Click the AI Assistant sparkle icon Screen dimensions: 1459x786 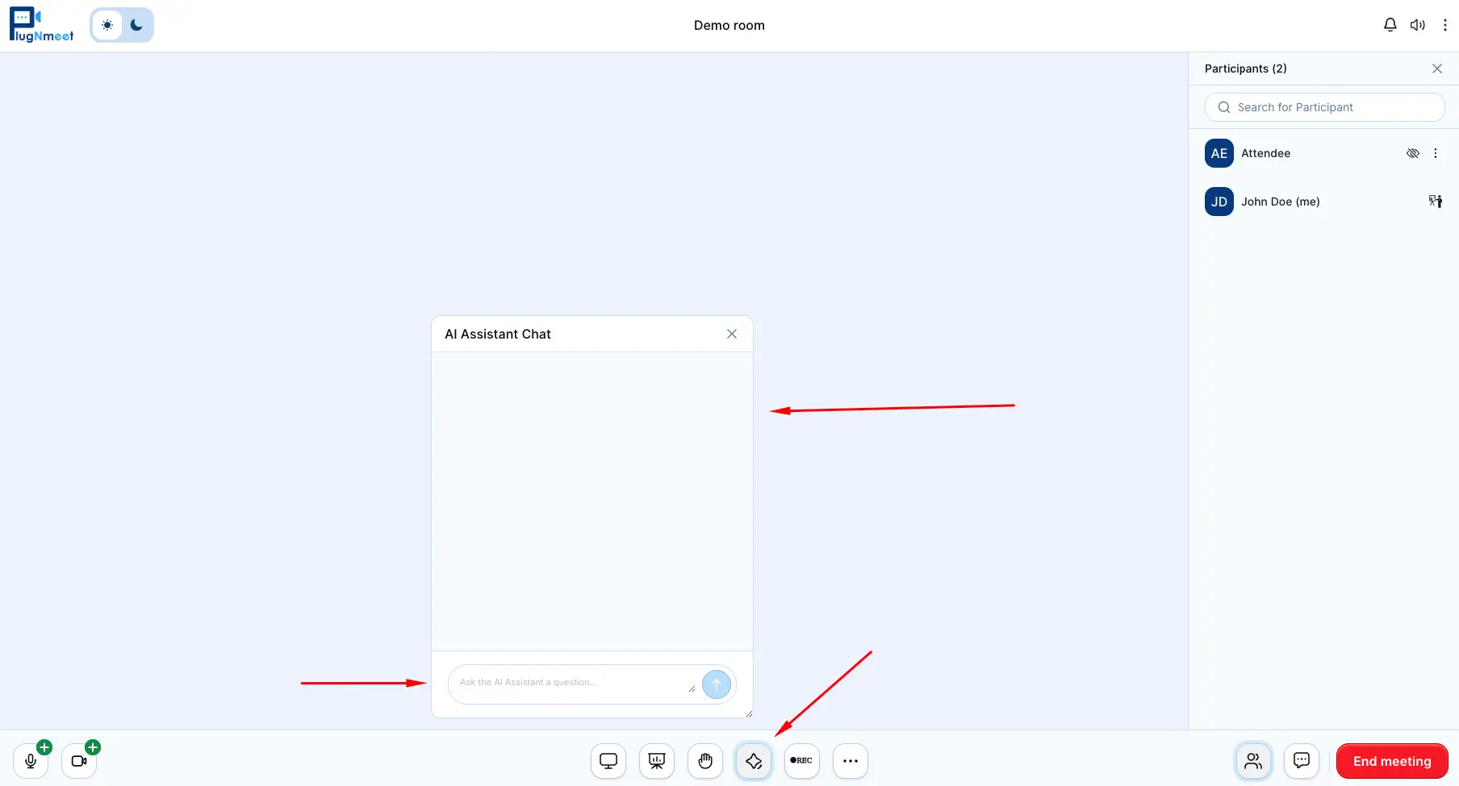coord(753,760)
